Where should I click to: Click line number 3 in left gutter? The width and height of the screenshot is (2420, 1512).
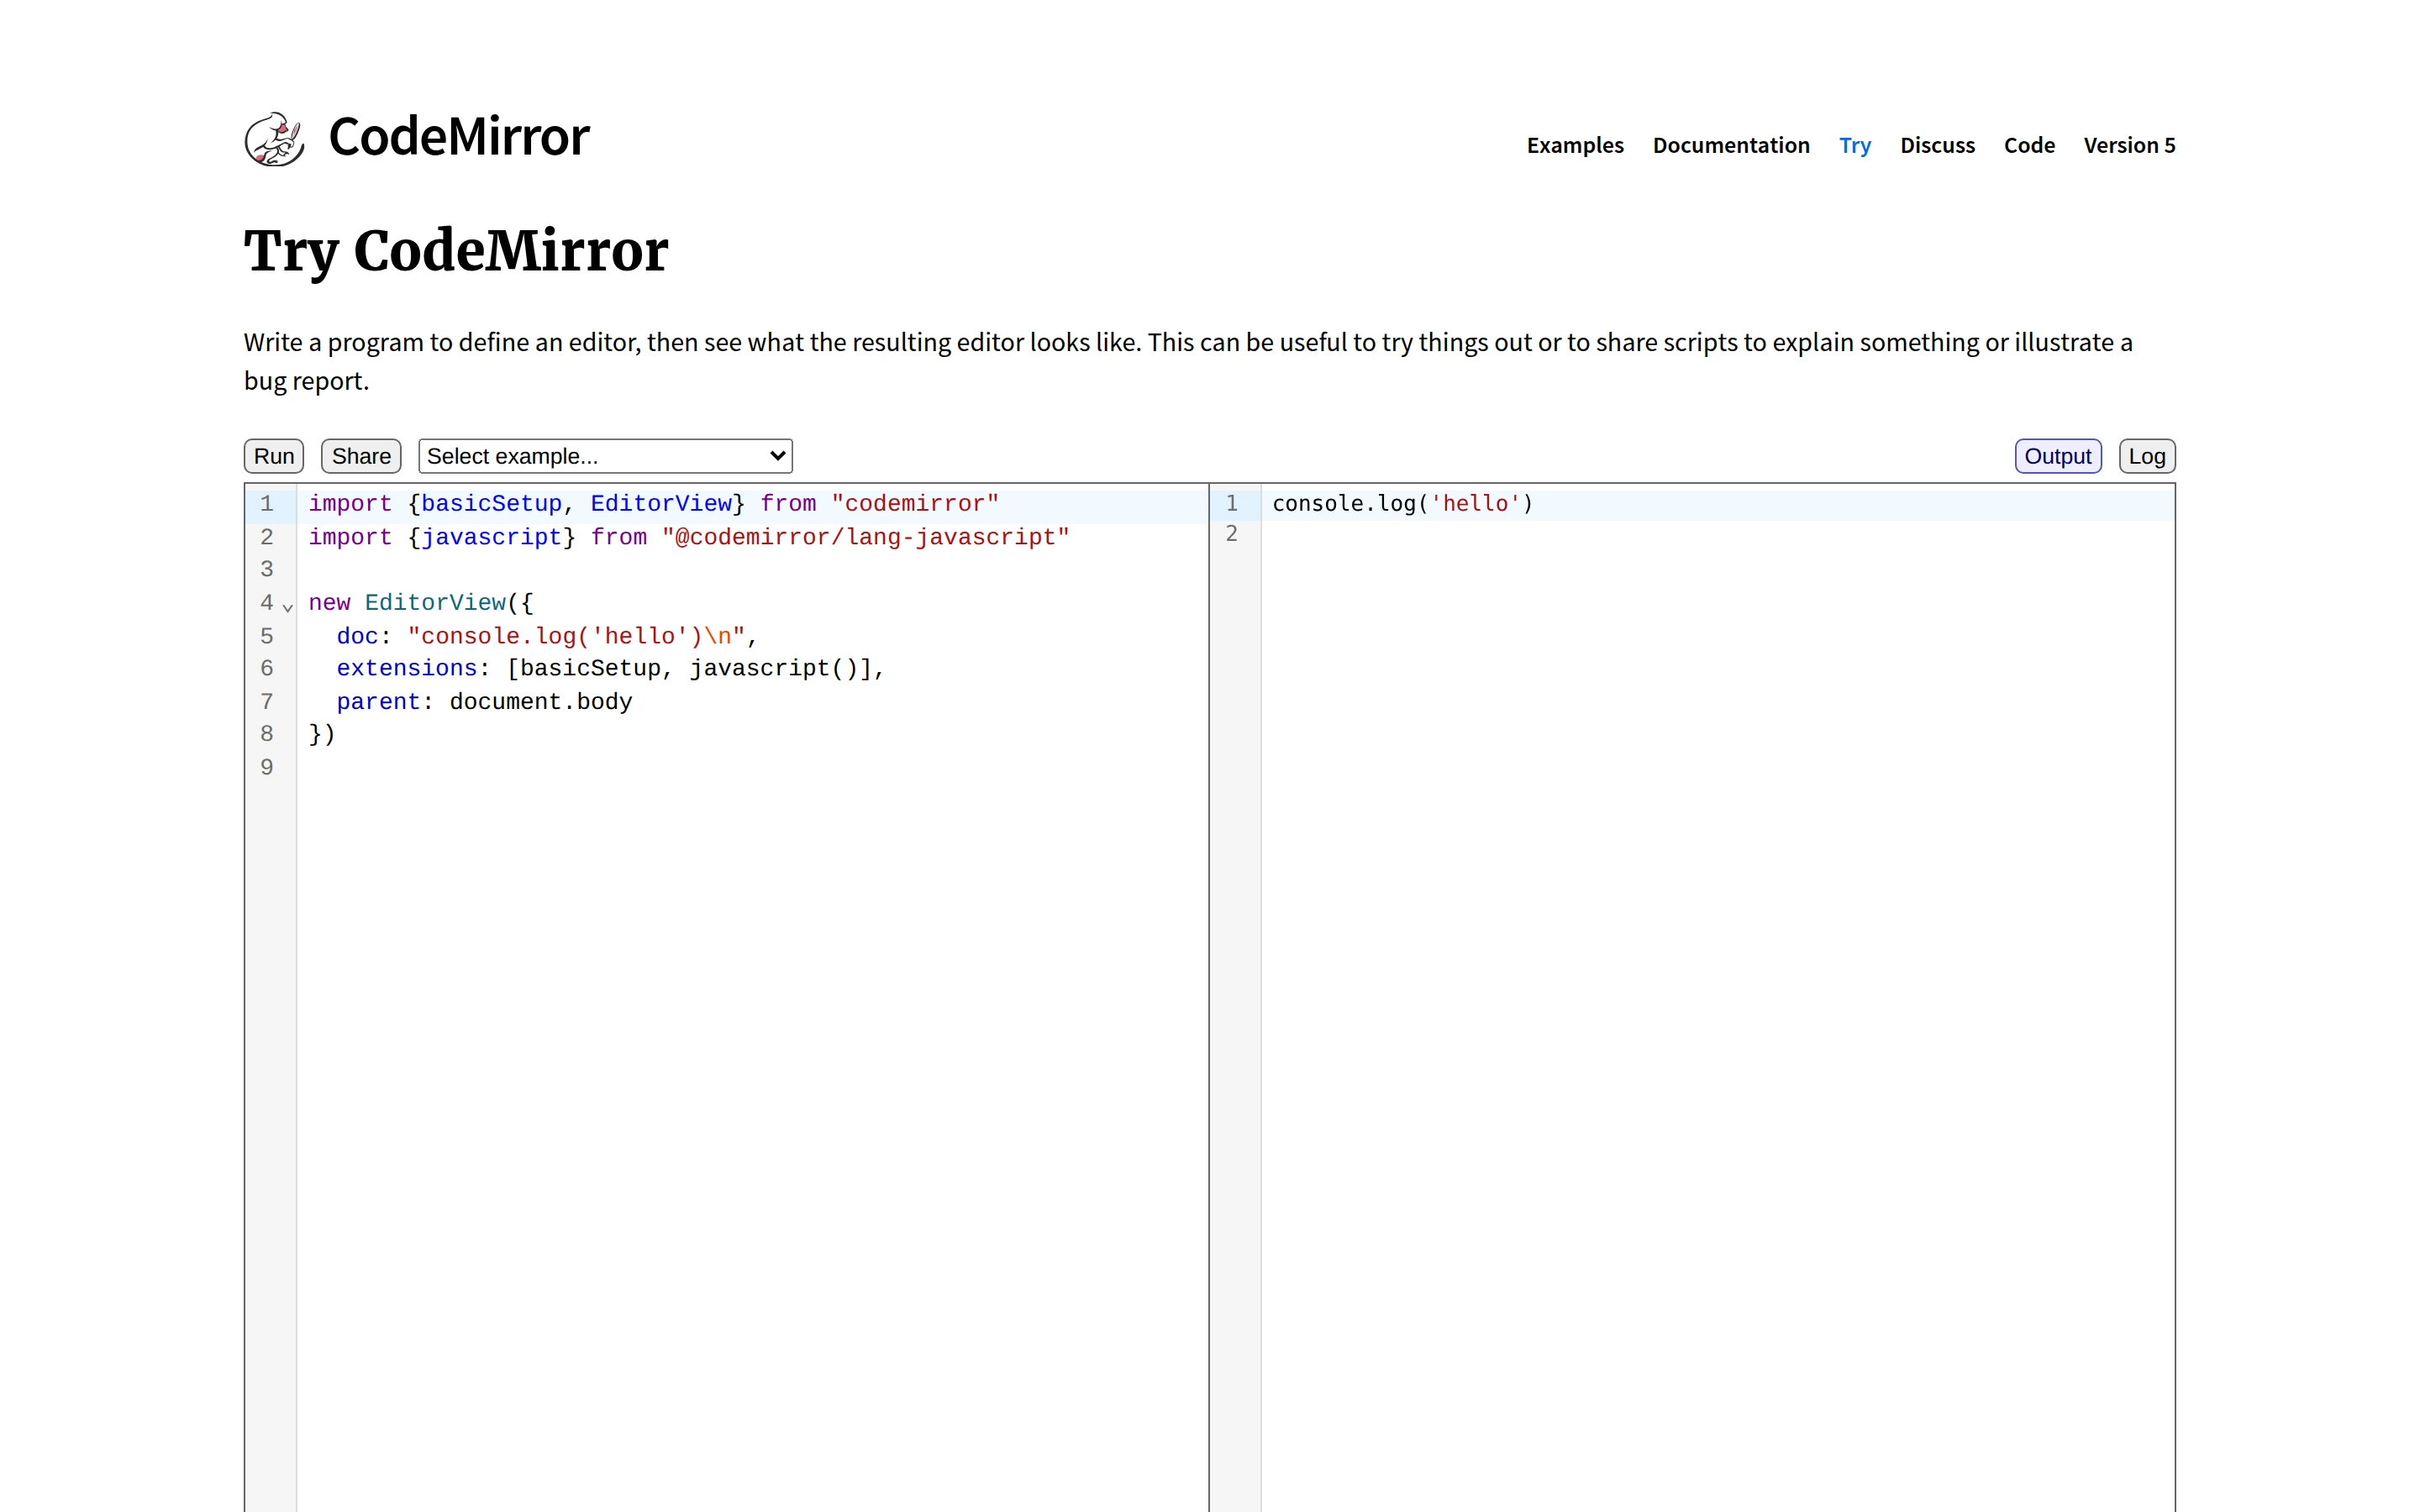[x=267, y=569]
